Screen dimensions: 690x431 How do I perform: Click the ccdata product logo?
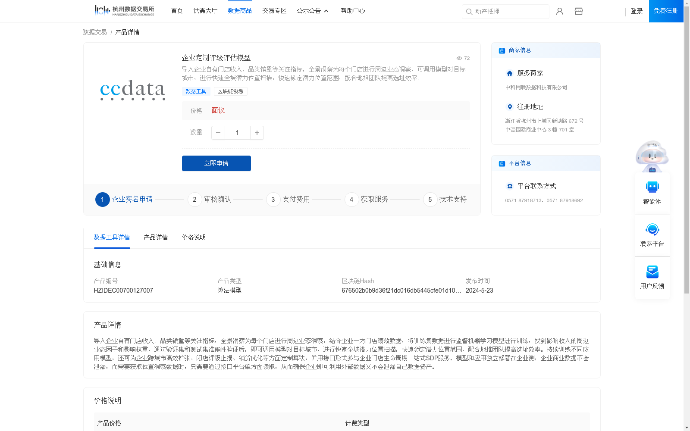tap(133, 90)
